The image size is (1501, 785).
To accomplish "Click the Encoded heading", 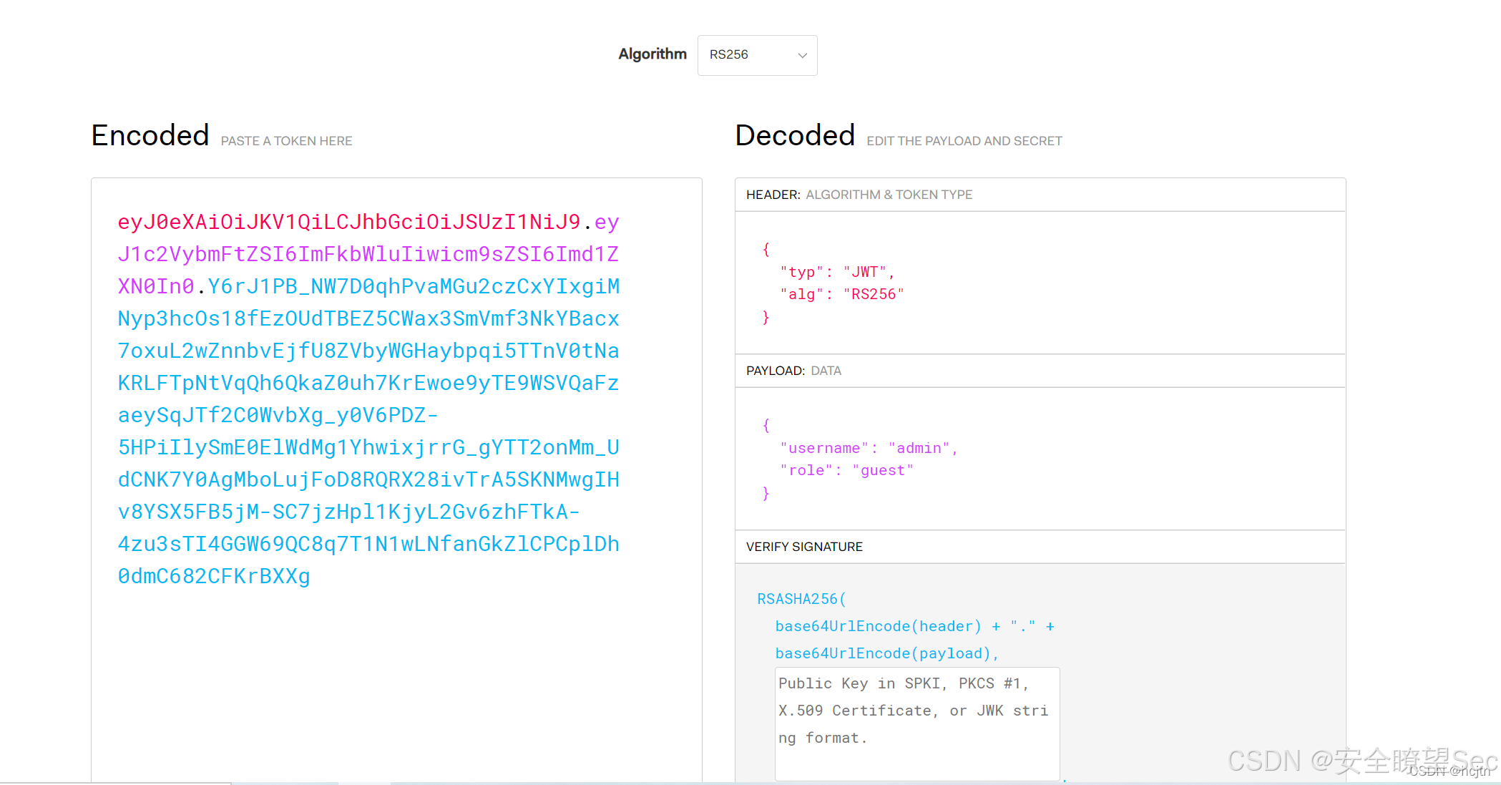I will 150,135.
